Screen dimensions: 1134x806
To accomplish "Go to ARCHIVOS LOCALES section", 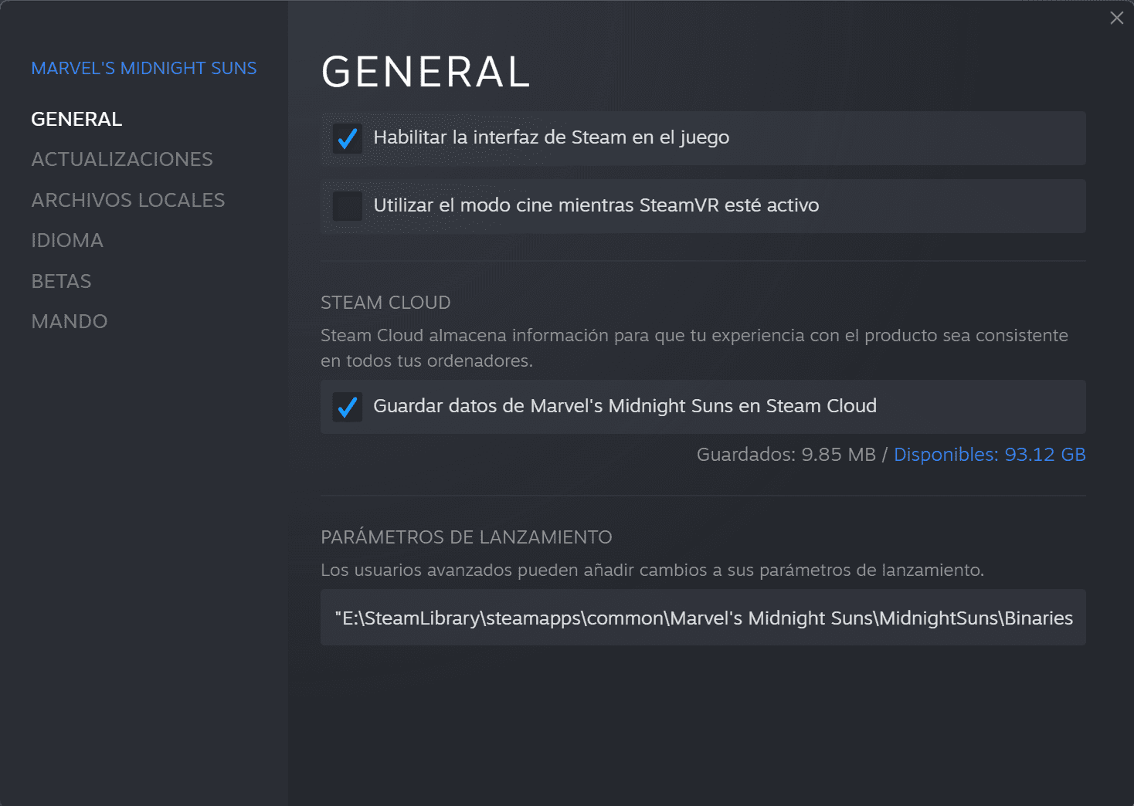I will coord(128,200).
